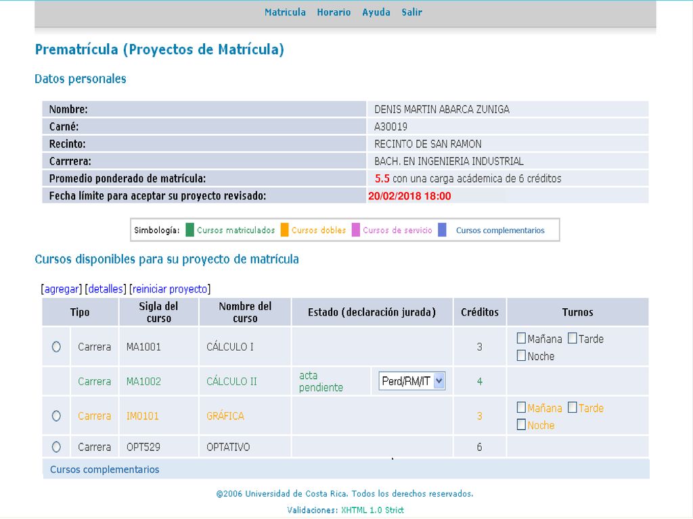Click the reiniciar proyecto link
The height and width of the screenshot is (519, 693).
pyautogui.click(x=170, y=289)
